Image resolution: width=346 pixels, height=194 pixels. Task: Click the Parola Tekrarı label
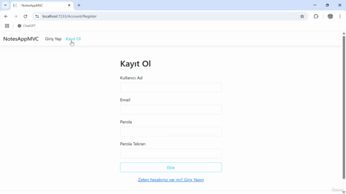(x=133, y=144)
